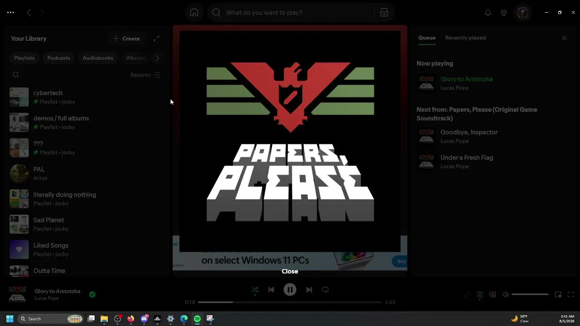
Task: Open Discord from the taskbar
Action: pos(144,319)
